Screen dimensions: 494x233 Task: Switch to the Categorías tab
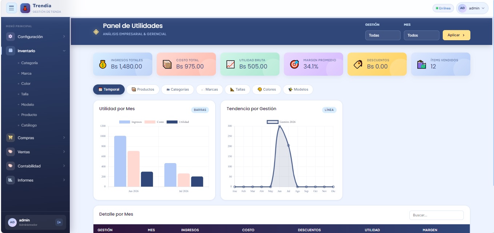[177, 90]
